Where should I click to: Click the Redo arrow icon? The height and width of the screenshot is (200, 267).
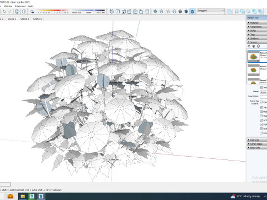(10, 12)
